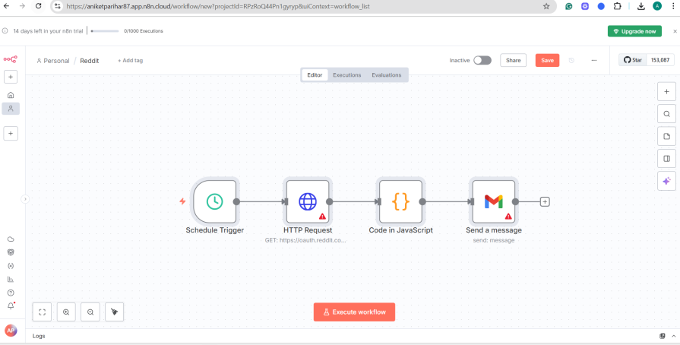Open AI assistant sparkle button
Screen dimensions: 680x345
pos(666,181)
